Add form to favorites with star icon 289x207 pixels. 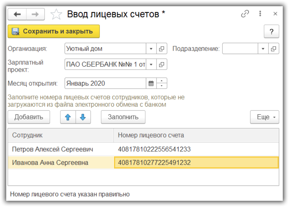(x=56, y=14)
